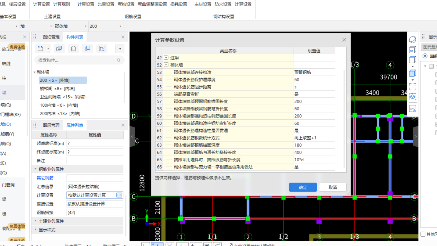The width and height of the screenshot is (437, 246).
Task: Toggle the 3D view cube icon
Action: (x=412, y=50)
